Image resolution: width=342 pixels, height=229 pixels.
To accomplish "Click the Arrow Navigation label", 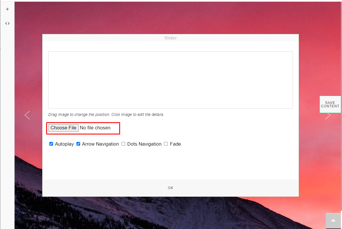I will click(100, 144).
